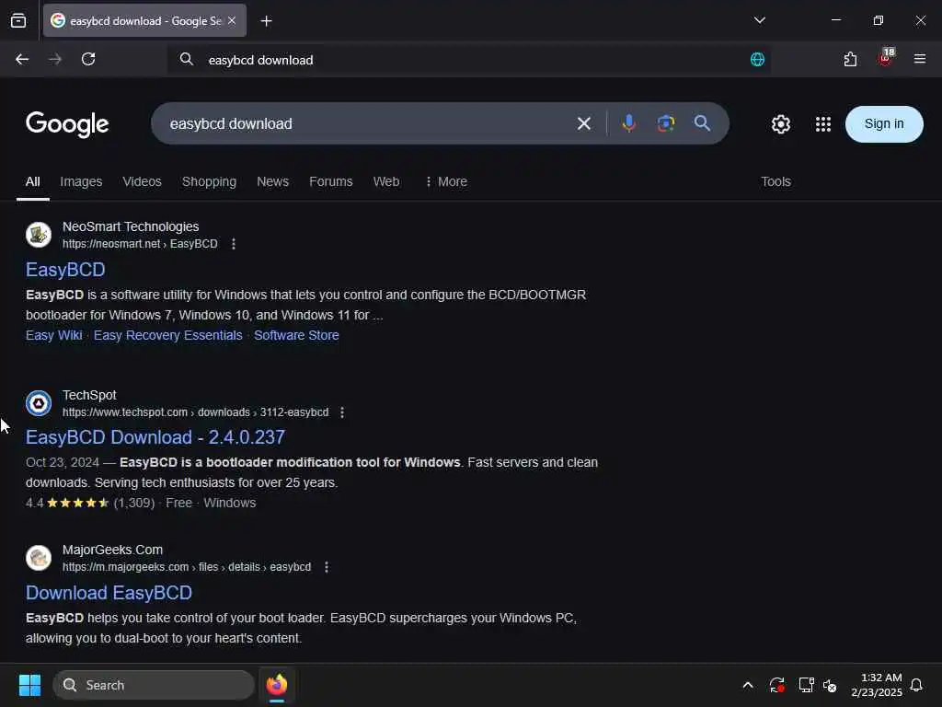The image size is (942, 707).
Task: Click the muted volume tray icon
Action: [x=830, y=685]
